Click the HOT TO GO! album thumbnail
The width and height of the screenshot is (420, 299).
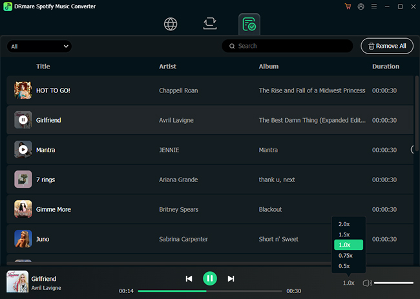click(23, 90)
